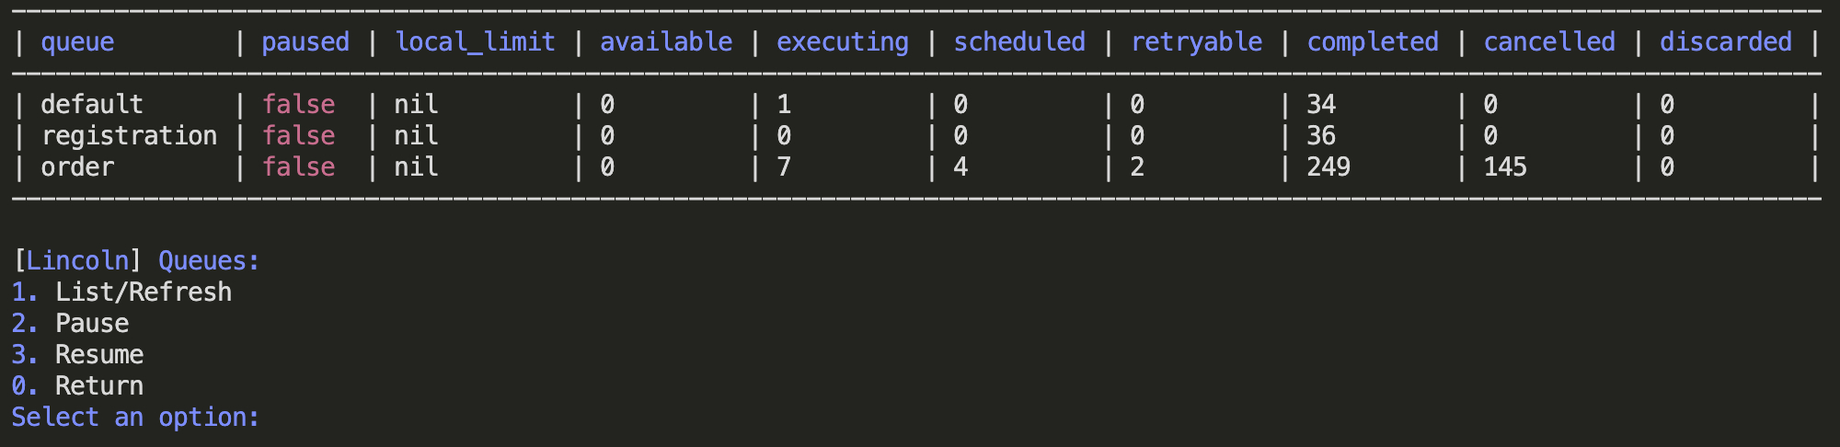The height and width of the screenshot is (447, 1840).
Task: Select the Return menu option
Action: [x=98, y=386]
